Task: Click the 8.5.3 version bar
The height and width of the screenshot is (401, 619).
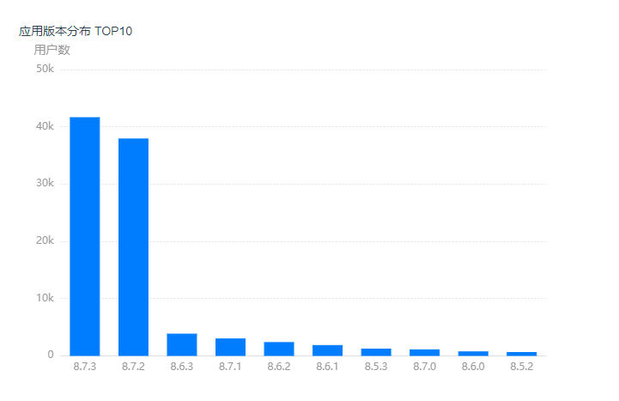Action: (x=376, y=351)
